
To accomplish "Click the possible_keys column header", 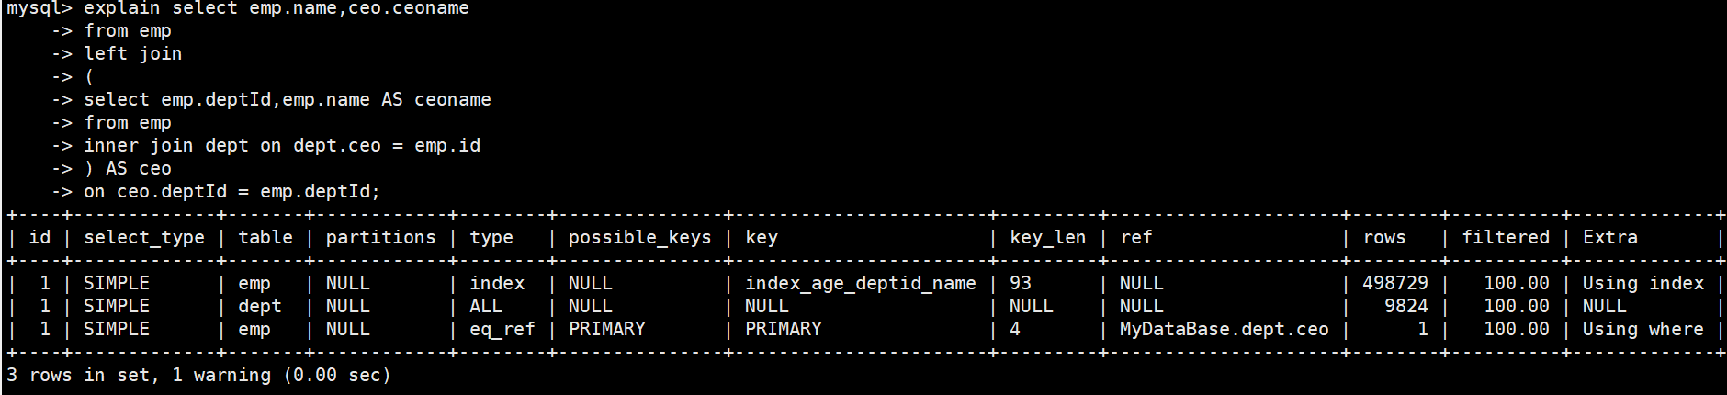I will click(639, 237).
